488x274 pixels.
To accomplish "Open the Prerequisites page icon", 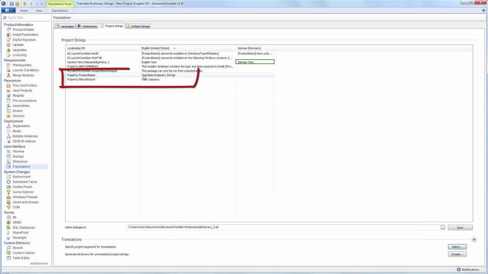I will [9, 65].
